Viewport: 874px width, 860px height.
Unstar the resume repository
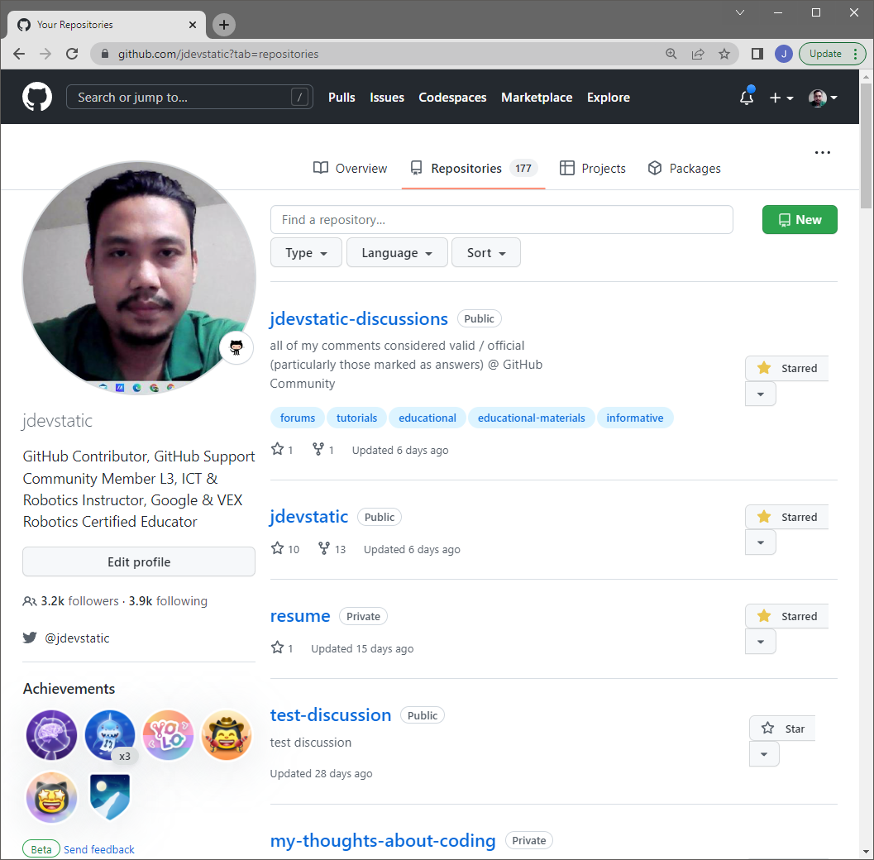[x=786, y=616]
